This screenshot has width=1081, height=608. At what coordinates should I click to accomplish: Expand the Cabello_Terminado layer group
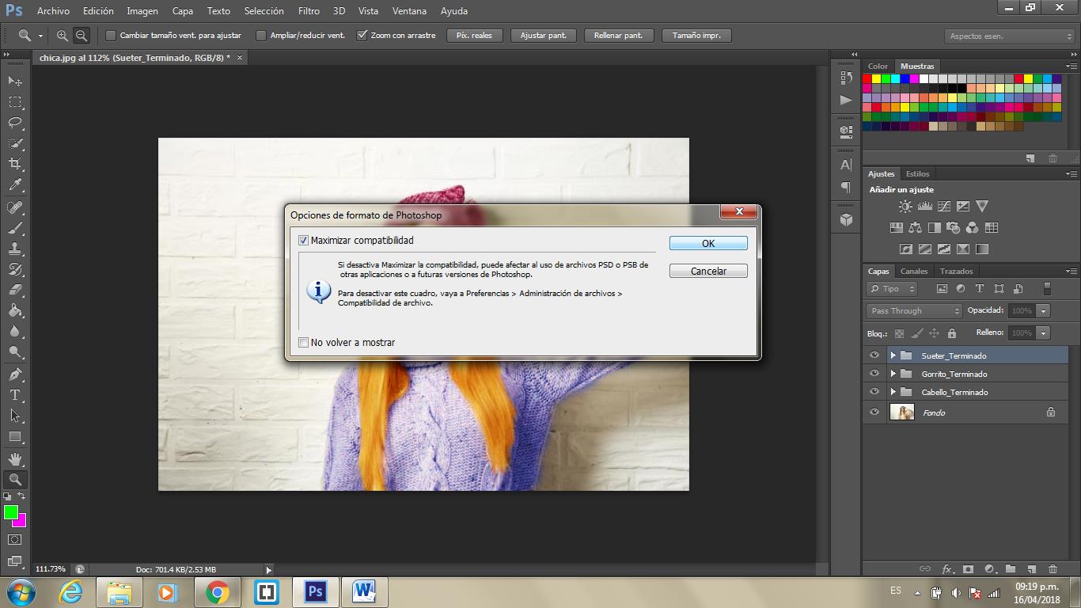point(893,392)
